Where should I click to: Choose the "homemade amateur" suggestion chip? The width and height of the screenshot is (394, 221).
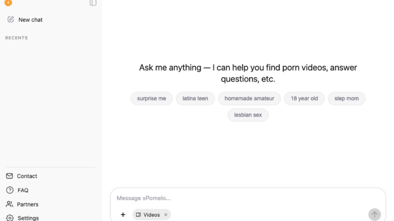tap(249, 99)
